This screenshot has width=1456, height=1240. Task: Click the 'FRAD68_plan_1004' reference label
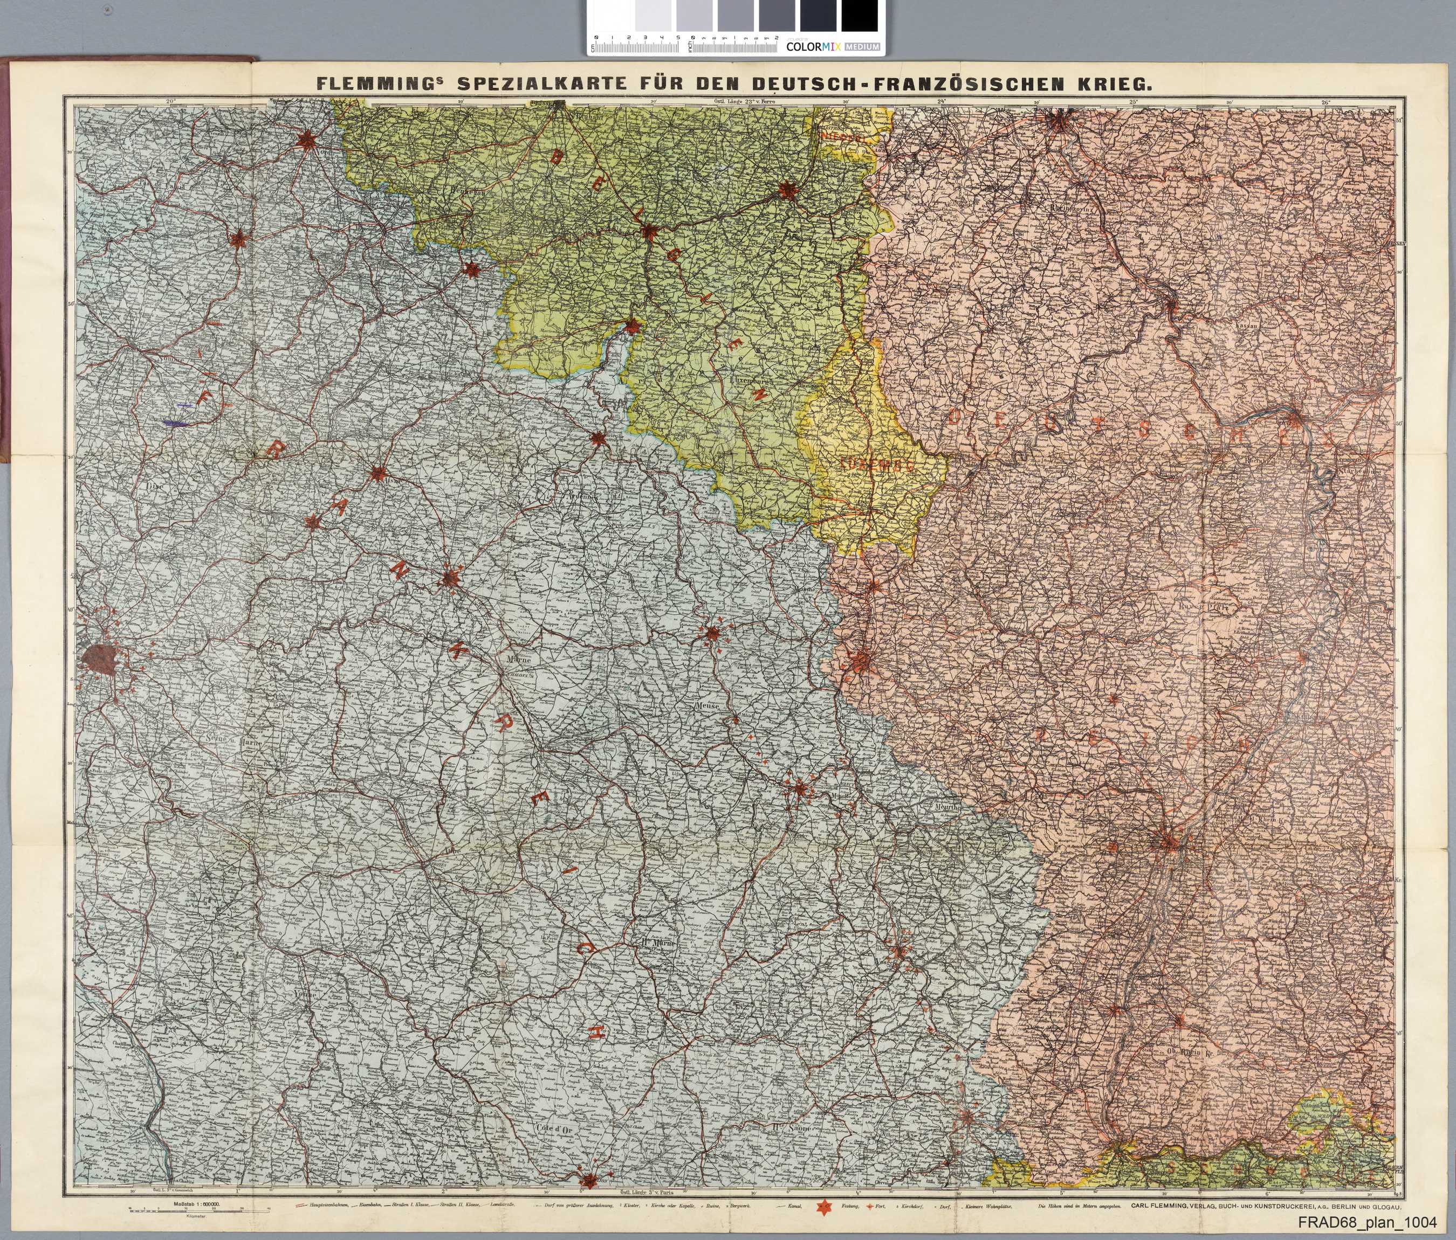(1368, 1223)
